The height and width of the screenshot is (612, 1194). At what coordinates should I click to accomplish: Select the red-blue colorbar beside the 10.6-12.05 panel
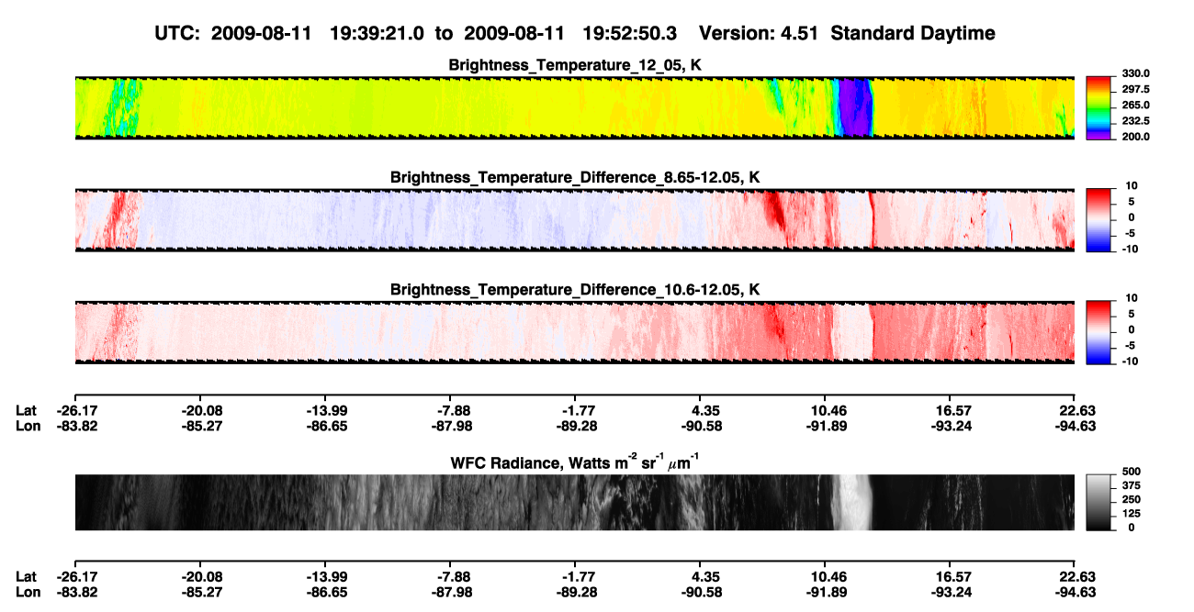(x=1098, y=332)
